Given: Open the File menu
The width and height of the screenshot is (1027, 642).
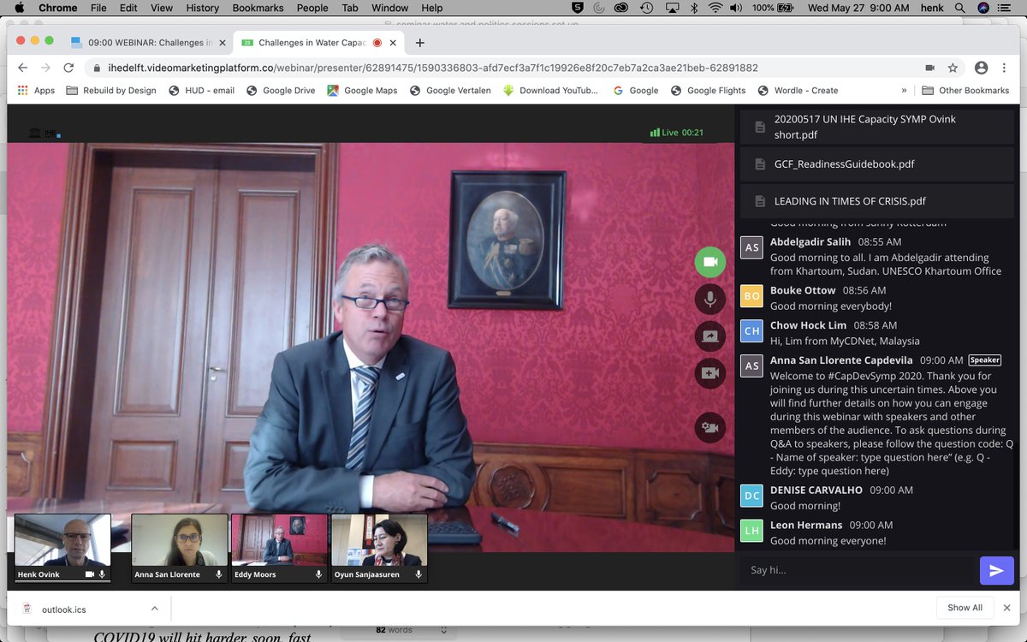Looking at the screenshot, I should 98,8.
